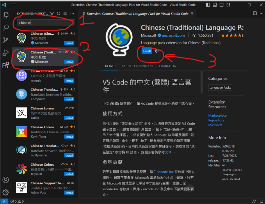Select Chinese (Simplified) item in results
This screenshot has width=265, height=204.
45,38
